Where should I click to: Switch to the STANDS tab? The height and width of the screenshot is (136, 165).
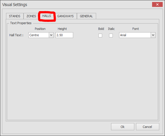tap(15, 16)
